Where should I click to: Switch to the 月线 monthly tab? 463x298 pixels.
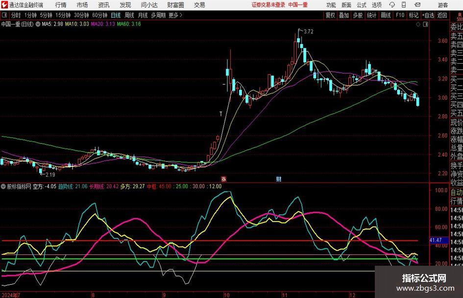(143, 15)
